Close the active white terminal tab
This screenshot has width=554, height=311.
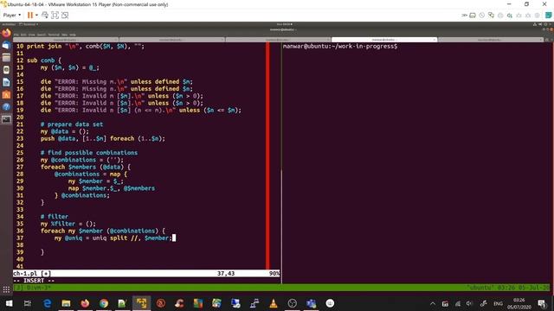coord(435,40)
